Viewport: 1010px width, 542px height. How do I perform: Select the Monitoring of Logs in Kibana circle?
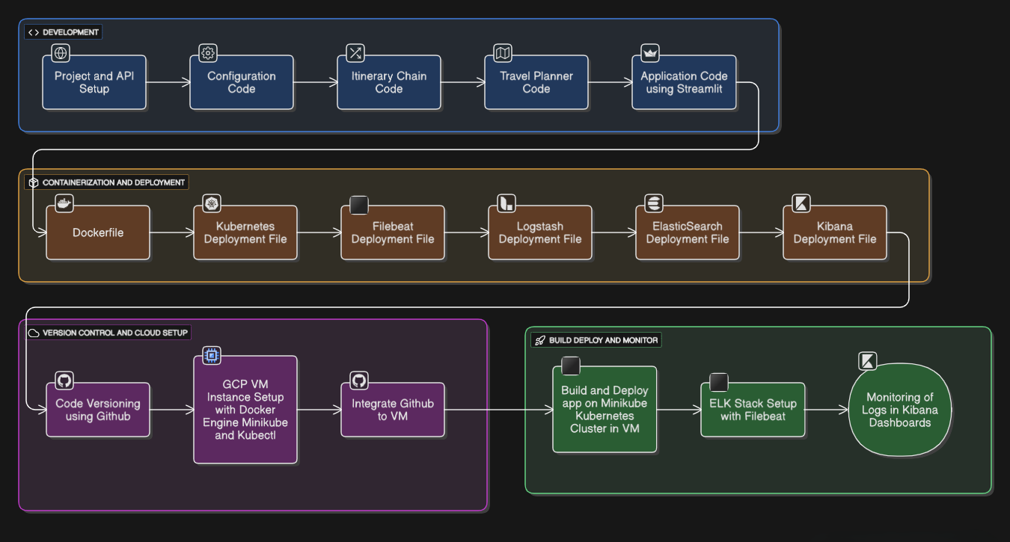click(901, 410)
